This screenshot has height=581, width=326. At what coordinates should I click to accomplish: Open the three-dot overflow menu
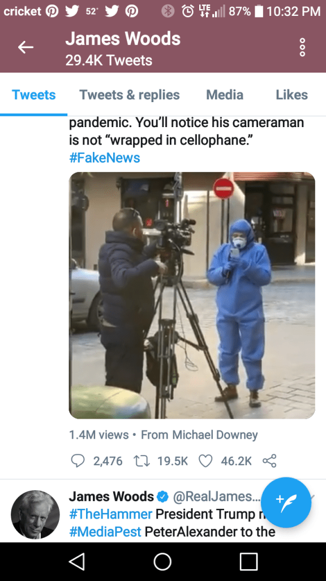click(302, 48)
